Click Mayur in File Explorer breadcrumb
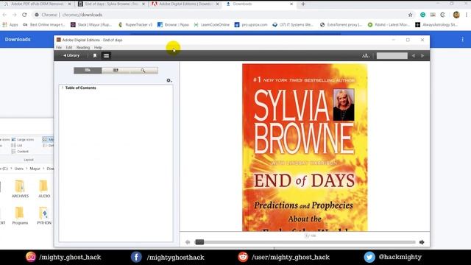471x265 pixels. pos(35,169)
